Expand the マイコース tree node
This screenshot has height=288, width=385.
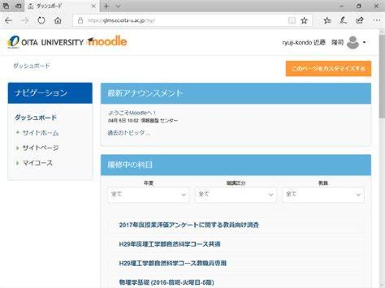17,163
